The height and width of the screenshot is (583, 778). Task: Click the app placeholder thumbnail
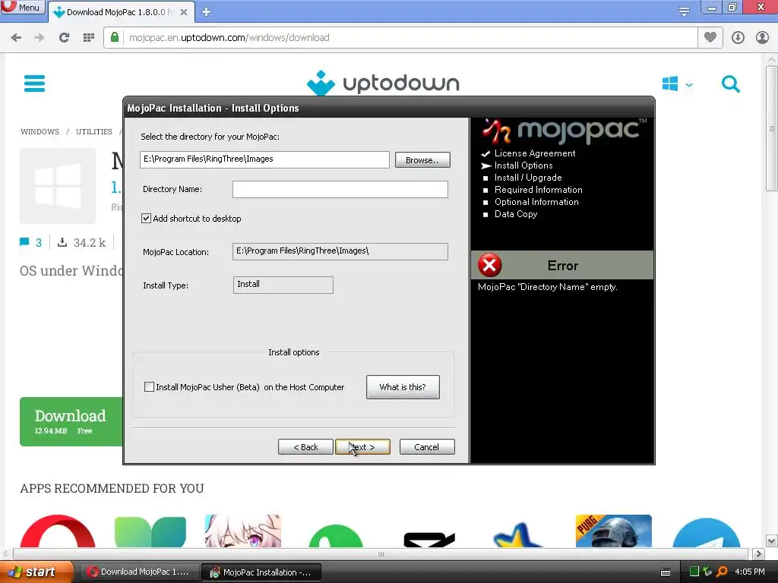point(58,185)
